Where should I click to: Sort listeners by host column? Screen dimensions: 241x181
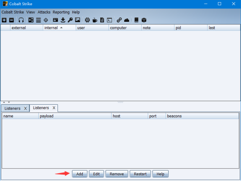[x=129, y=116]
